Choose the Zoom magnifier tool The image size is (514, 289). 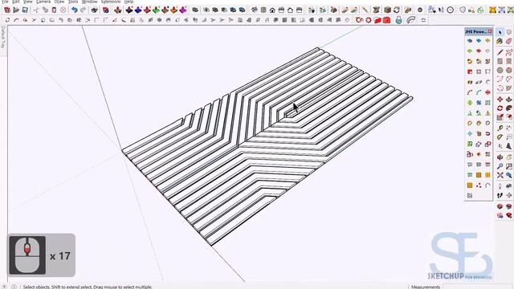coord(500,166)
